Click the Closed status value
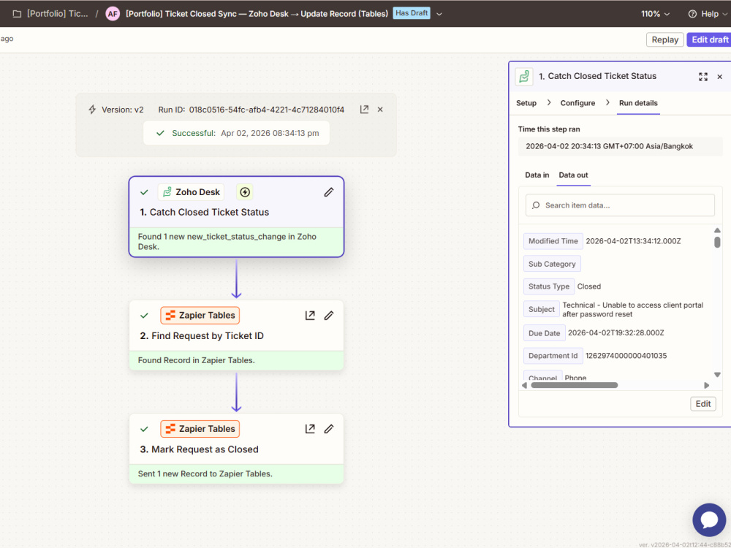 [588, 286]
